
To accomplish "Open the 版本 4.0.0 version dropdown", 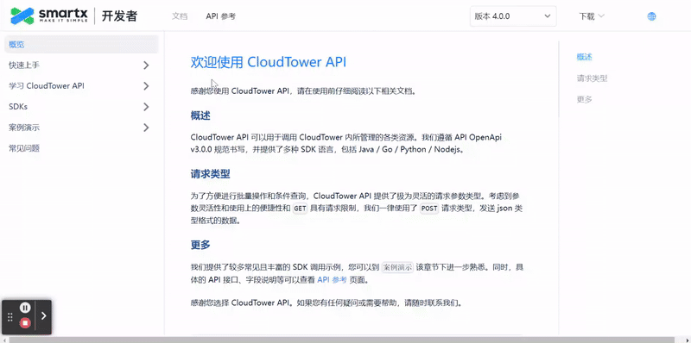I will click(x=513, y=16).
